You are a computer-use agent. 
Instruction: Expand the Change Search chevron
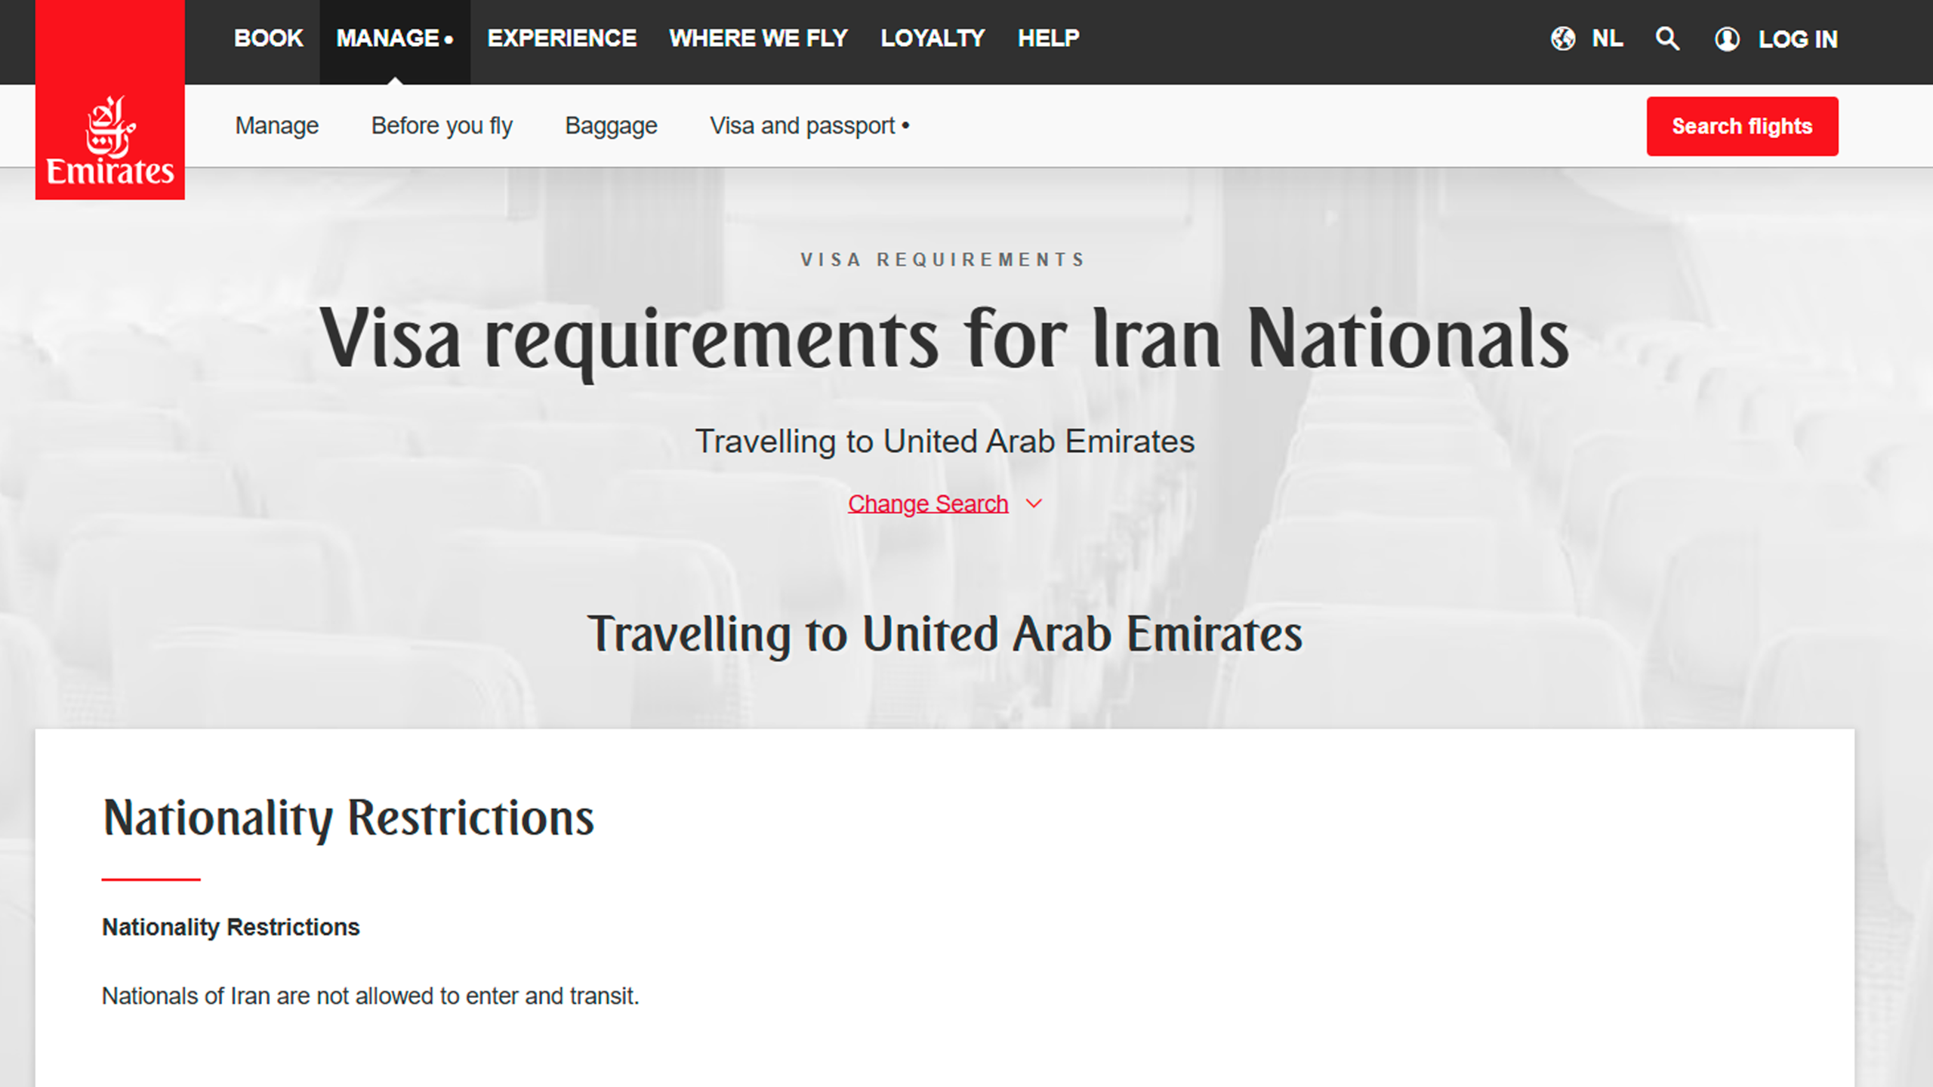point(1034,503)
